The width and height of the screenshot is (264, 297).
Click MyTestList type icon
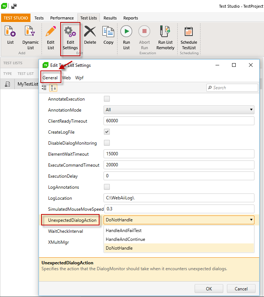7,84
